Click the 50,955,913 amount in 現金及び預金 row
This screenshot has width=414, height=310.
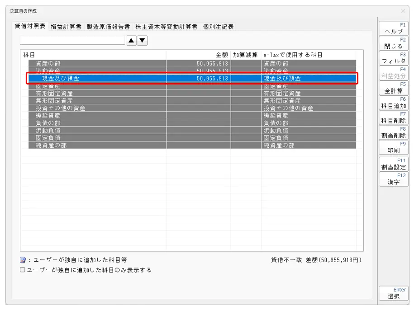pyautogui.click(x=212, y=78)
